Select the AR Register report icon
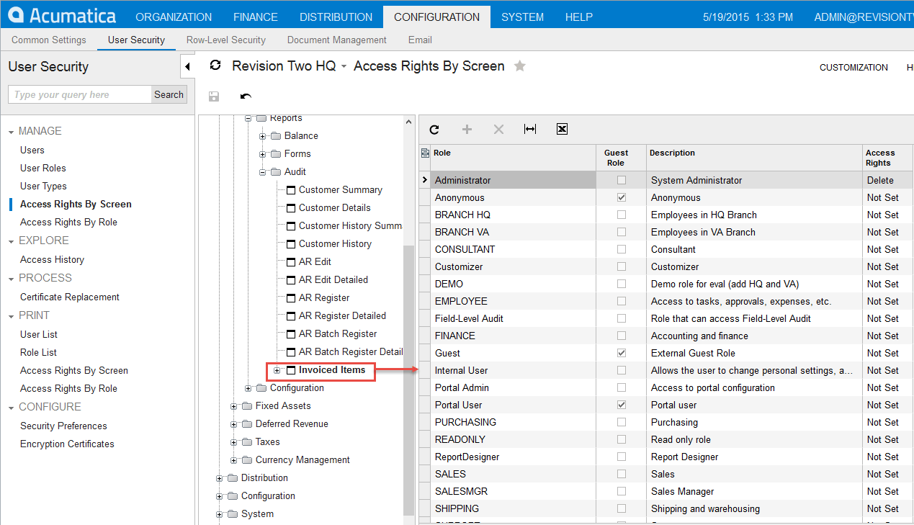Screen dimensions: 914x525 click(291, 298)
